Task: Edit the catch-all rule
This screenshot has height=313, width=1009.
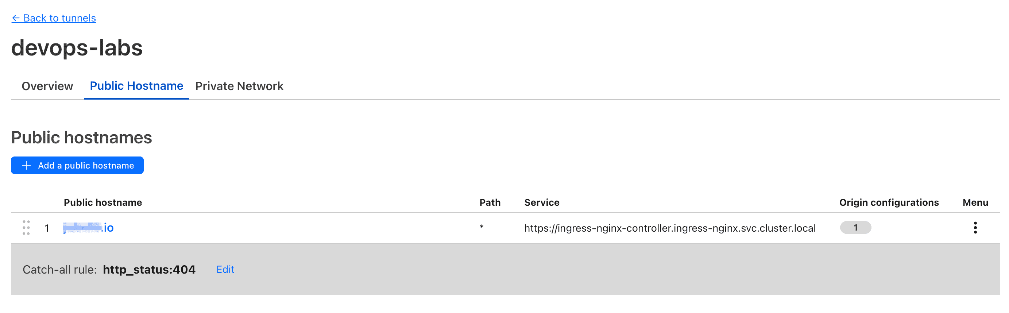Action: coord(225,270)
